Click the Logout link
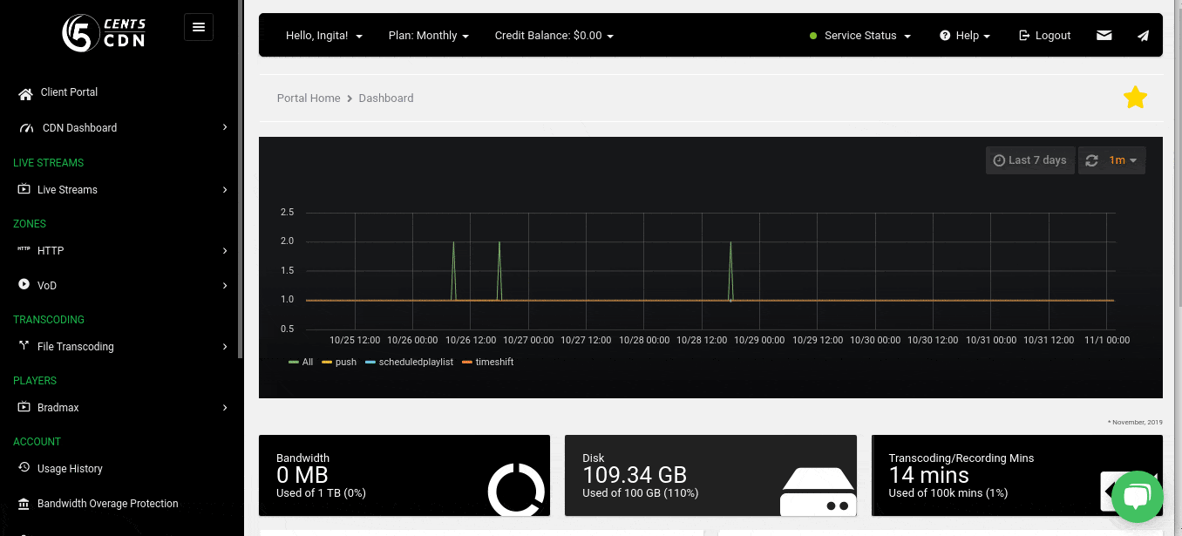The height and width of the screenshot is (536, 1182). pyautogui.click(x=1044, y=36)
